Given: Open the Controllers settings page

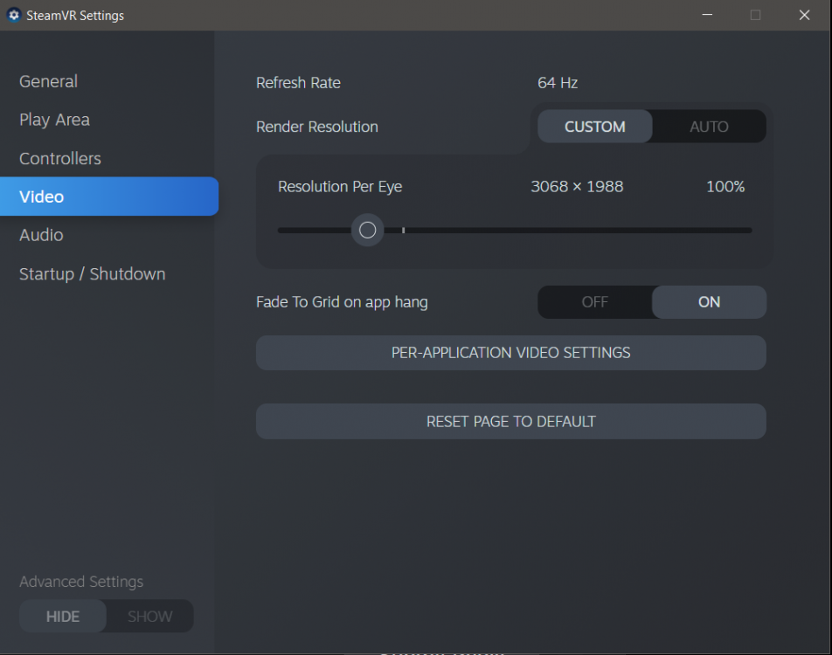Looking at the screenshot, I should (x=59, y=158).
